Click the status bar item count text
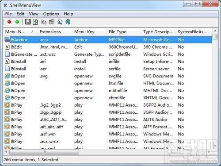The height and width of the screenshot is (166, 221). point(31,159)
